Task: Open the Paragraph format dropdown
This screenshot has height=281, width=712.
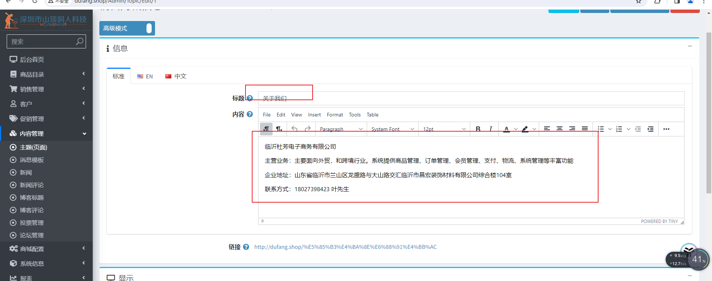Action: tap(341, 129)
